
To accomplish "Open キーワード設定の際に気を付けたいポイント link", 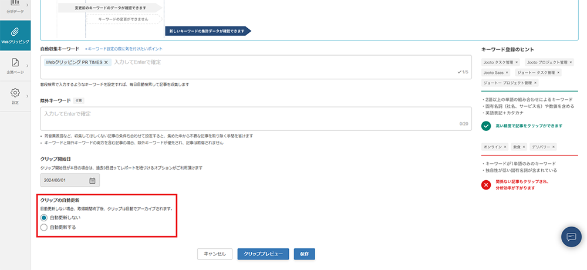I will [x=124, y=49].
